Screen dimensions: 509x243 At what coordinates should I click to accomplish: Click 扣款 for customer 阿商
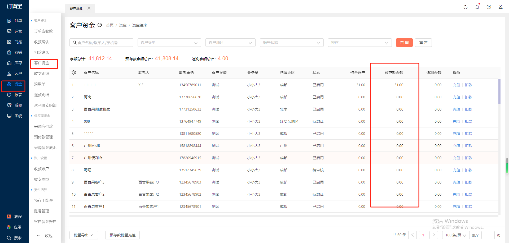point(468,97)
